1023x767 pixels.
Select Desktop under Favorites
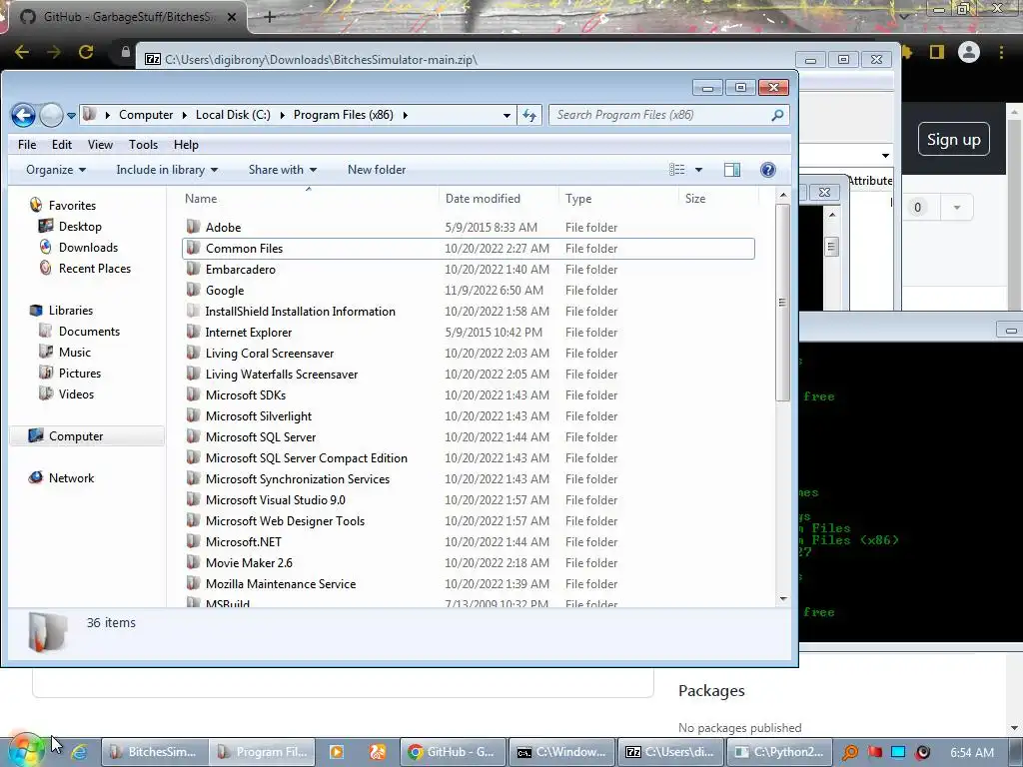pos(80,227)
